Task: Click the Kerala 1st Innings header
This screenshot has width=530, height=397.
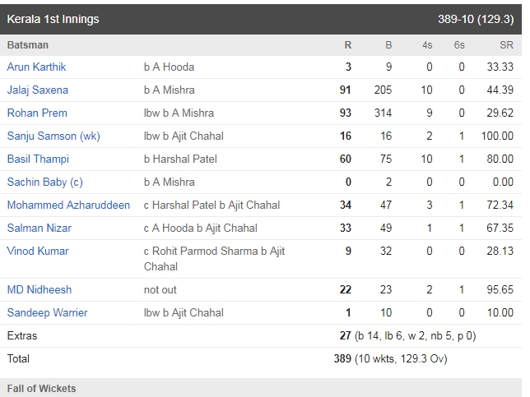Action: pos(53,19)
